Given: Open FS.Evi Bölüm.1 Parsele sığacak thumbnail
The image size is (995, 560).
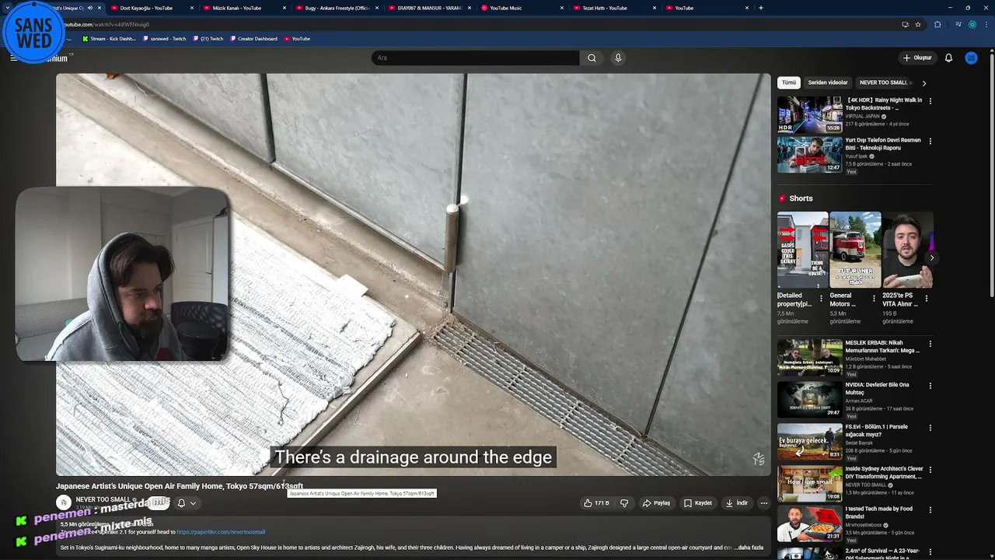Looking at the screenshot, I should pyautogui.click(x=810, y=441).
